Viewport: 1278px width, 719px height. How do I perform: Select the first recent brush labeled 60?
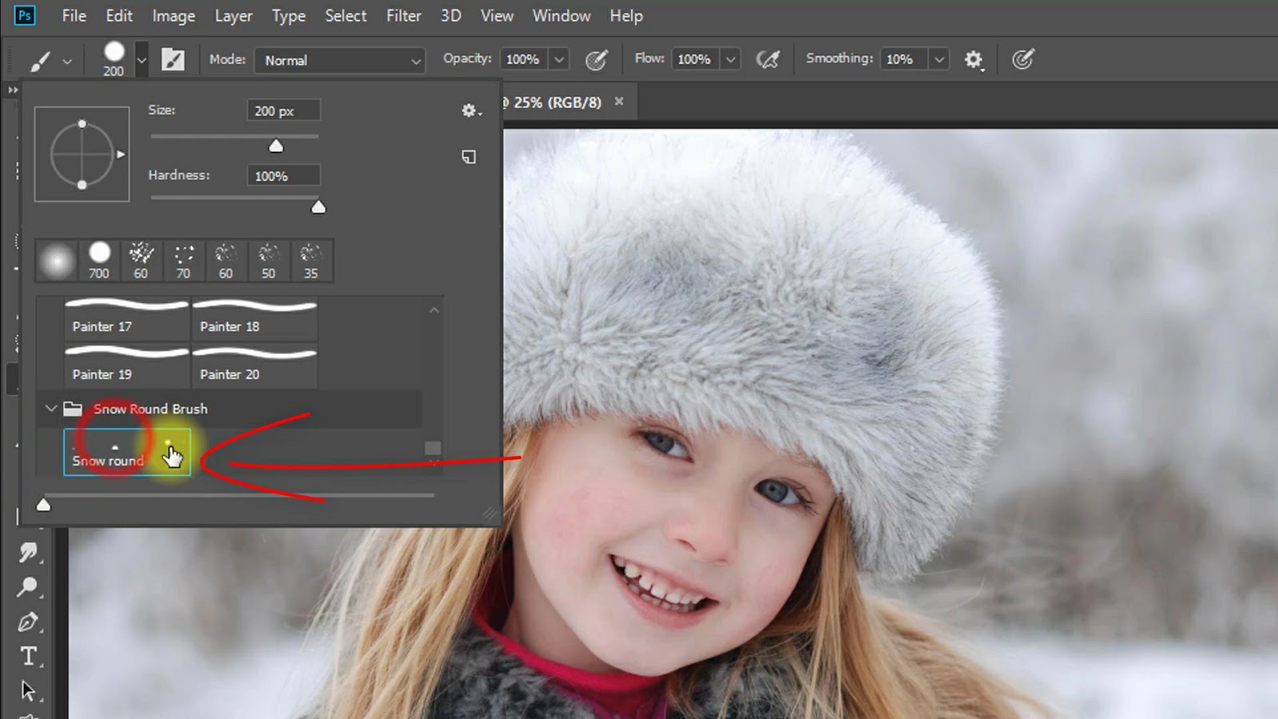(141, 260)
